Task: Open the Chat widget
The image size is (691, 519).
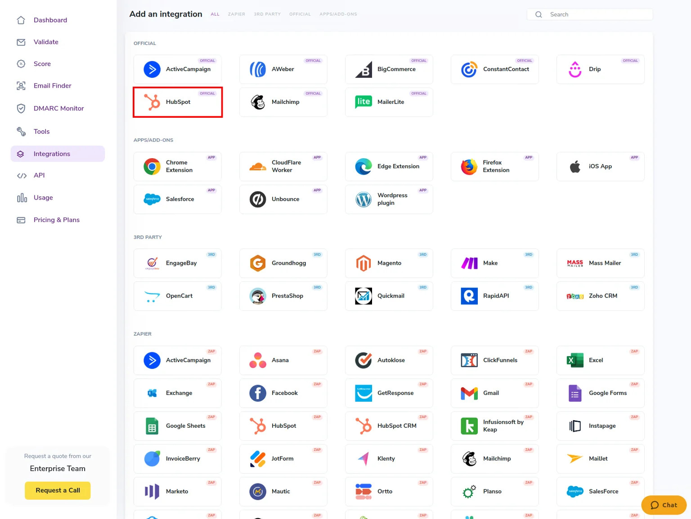Action: [x=664, y=505]
